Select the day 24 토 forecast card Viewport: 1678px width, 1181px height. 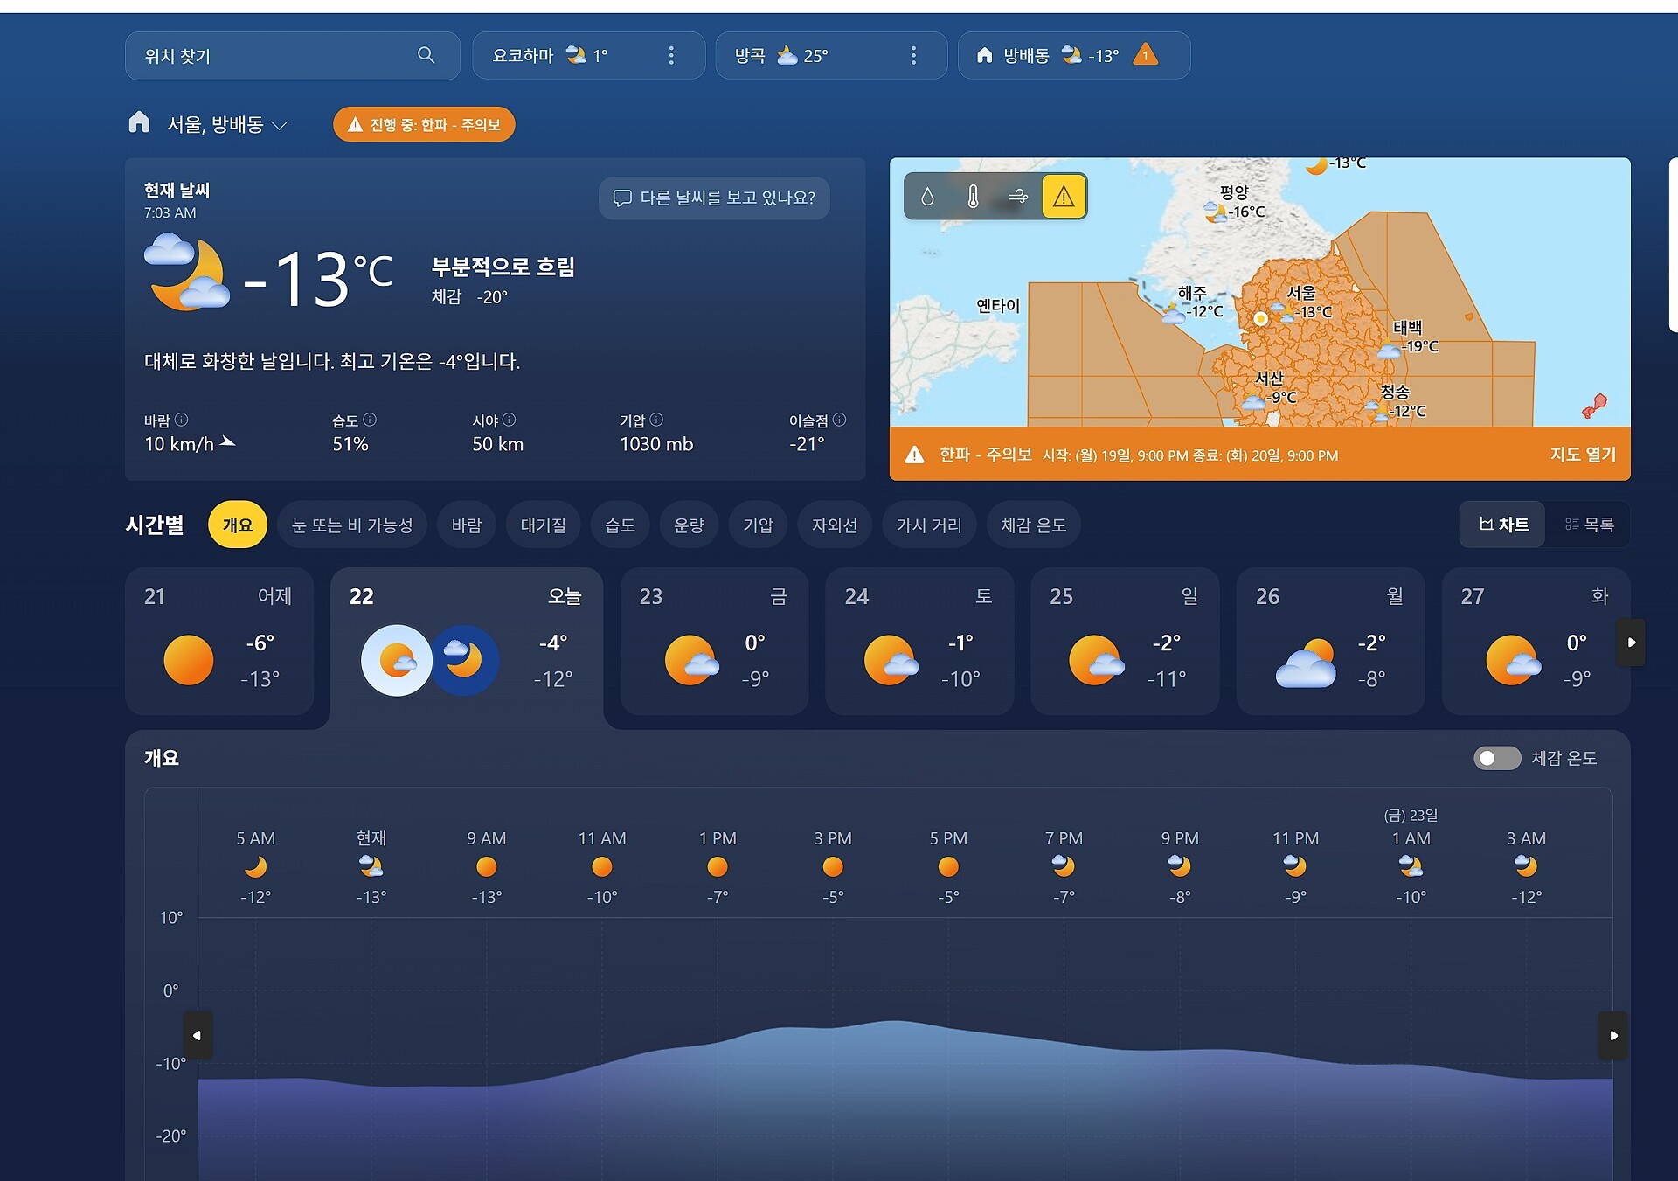tap(919, 642)
